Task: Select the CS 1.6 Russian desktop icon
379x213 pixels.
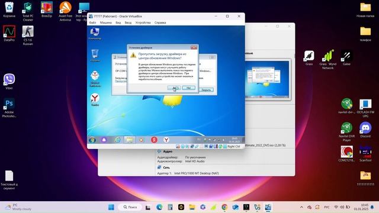Action: 28,35
